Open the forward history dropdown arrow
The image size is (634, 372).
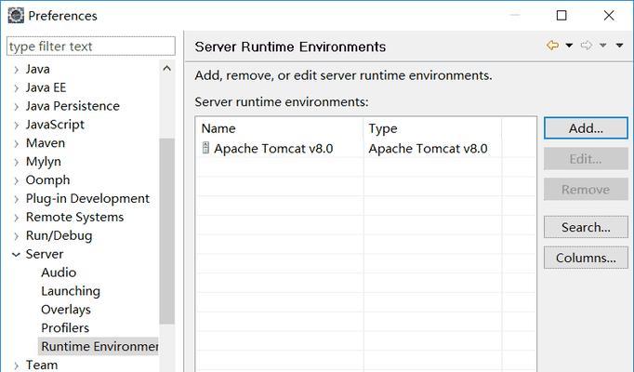(603, 46)
